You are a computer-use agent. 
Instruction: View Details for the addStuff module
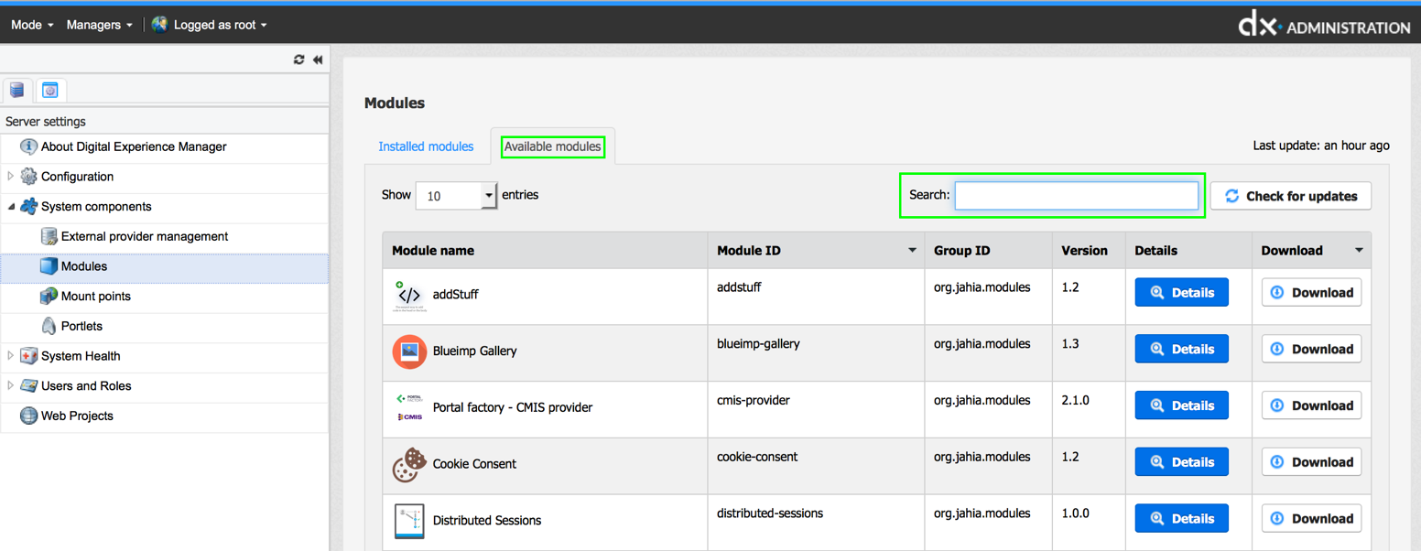(1181, 293)
